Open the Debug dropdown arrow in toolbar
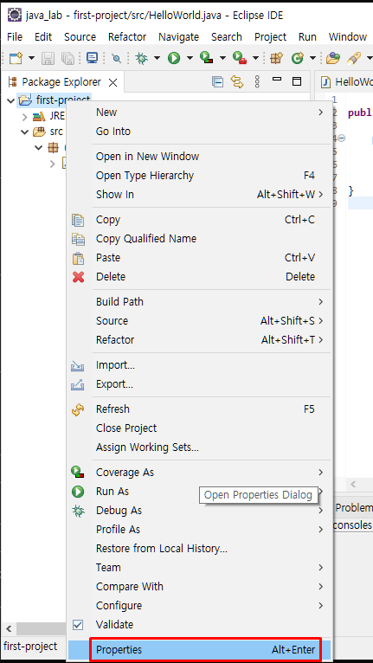This screenshot has width=373, height=663. tap(157, 58)
